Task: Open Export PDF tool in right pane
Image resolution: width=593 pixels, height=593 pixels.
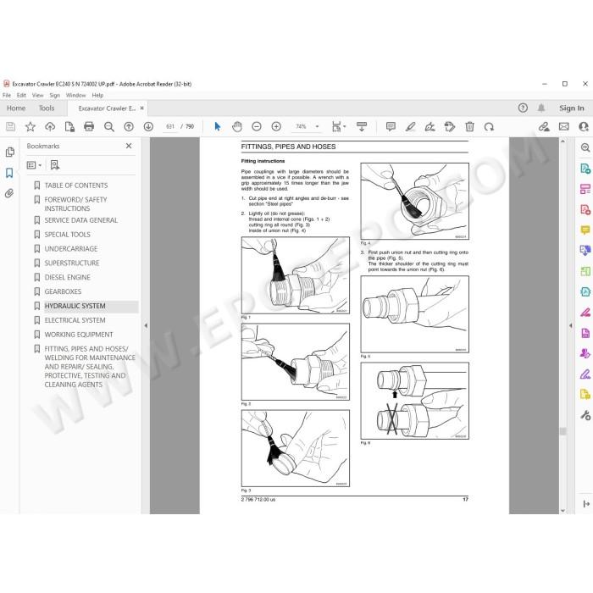Action: [585, 169]
